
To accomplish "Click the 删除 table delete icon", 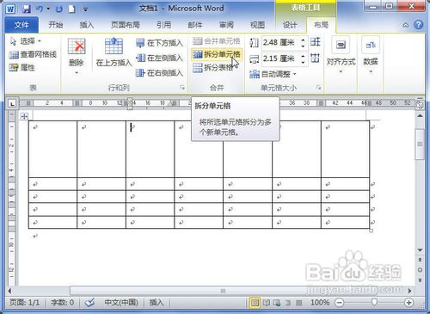I will tap(77, 46).
